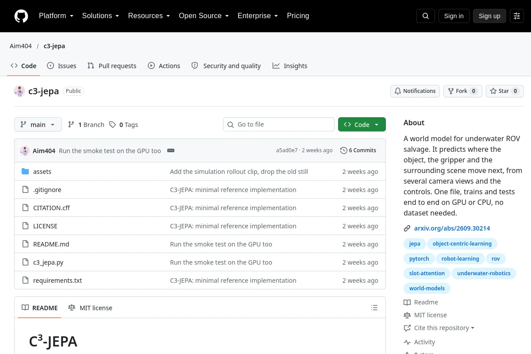
Task: Click the underwater-robotics topic tag
Action: 484,273
